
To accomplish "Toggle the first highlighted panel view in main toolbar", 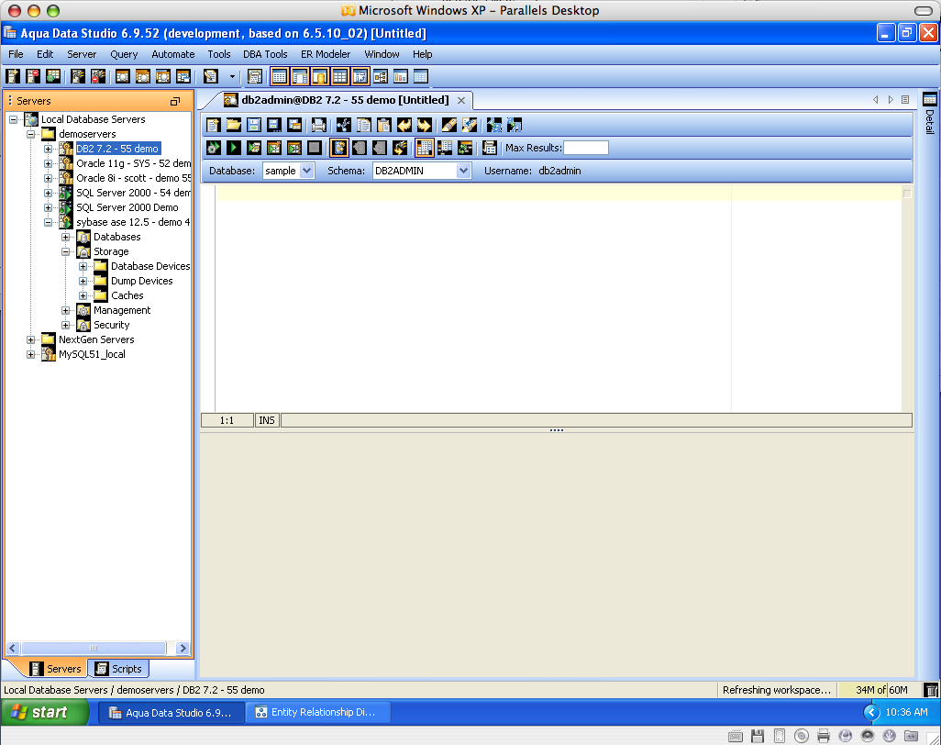I will coord(279,76).
